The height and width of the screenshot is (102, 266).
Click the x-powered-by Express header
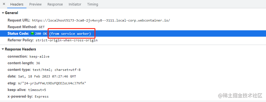point(28,96)
